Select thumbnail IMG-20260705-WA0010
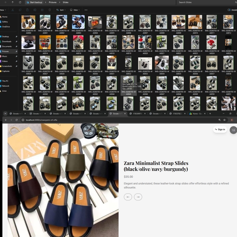Viewport: 237px width, 237px height. tap(195, 22)
